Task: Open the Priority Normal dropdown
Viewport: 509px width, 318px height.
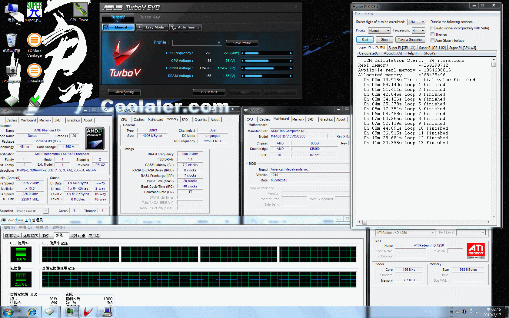Action: 379,31
